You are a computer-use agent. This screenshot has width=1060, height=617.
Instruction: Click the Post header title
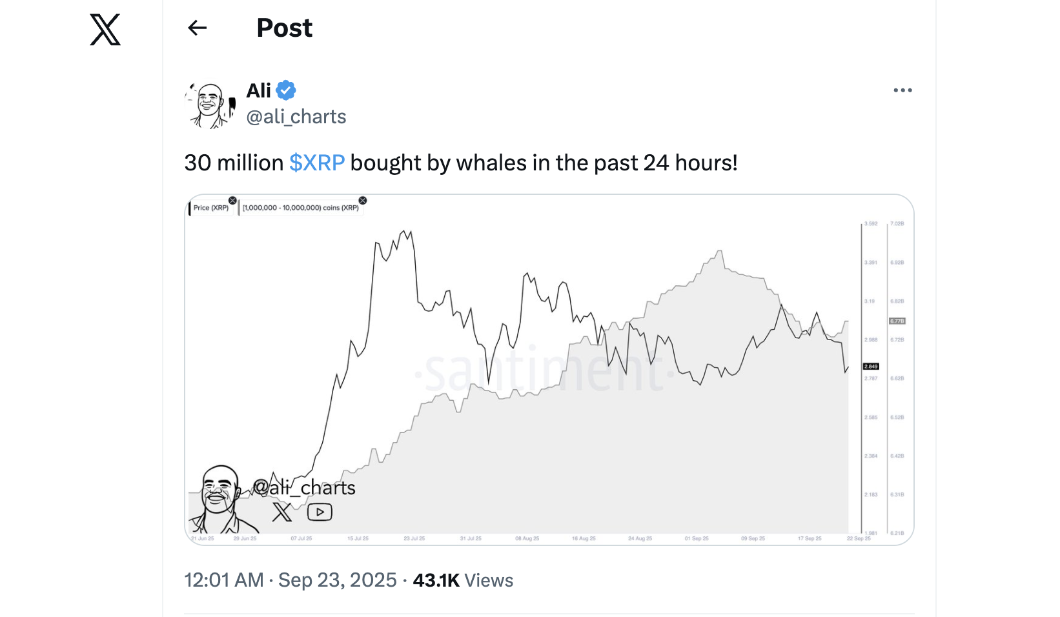click(x=285, y=28)
